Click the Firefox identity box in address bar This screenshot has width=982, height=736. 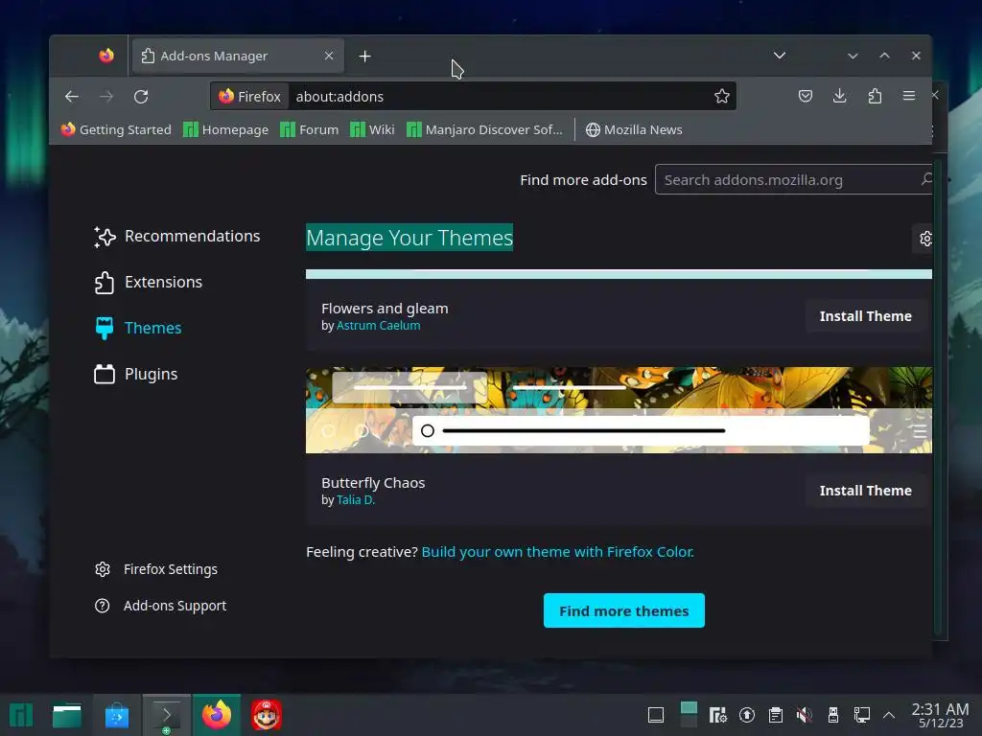[250, 97]
